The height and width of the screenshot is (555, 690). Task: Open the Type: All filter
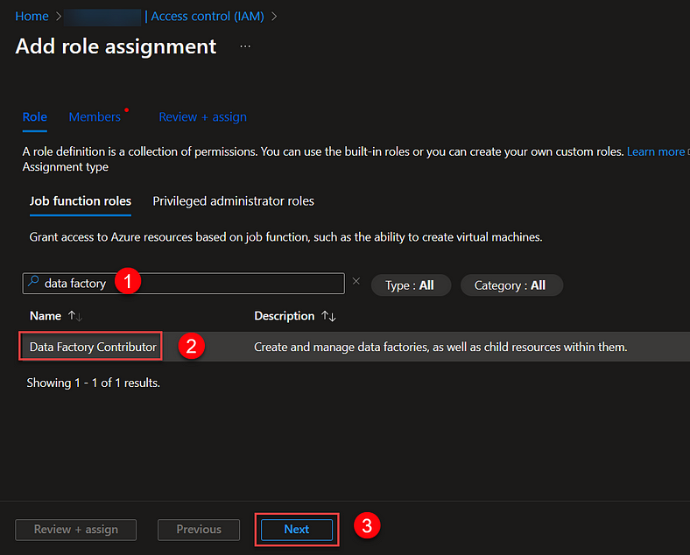click(410, 285)
